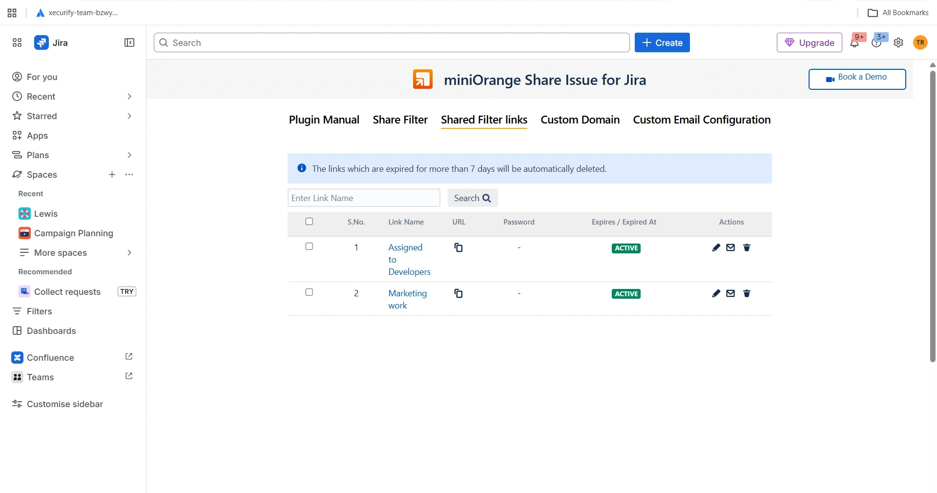Select the Shared Filter links tab
Viewport: 937px width, 493px height.
click(484, 120)
